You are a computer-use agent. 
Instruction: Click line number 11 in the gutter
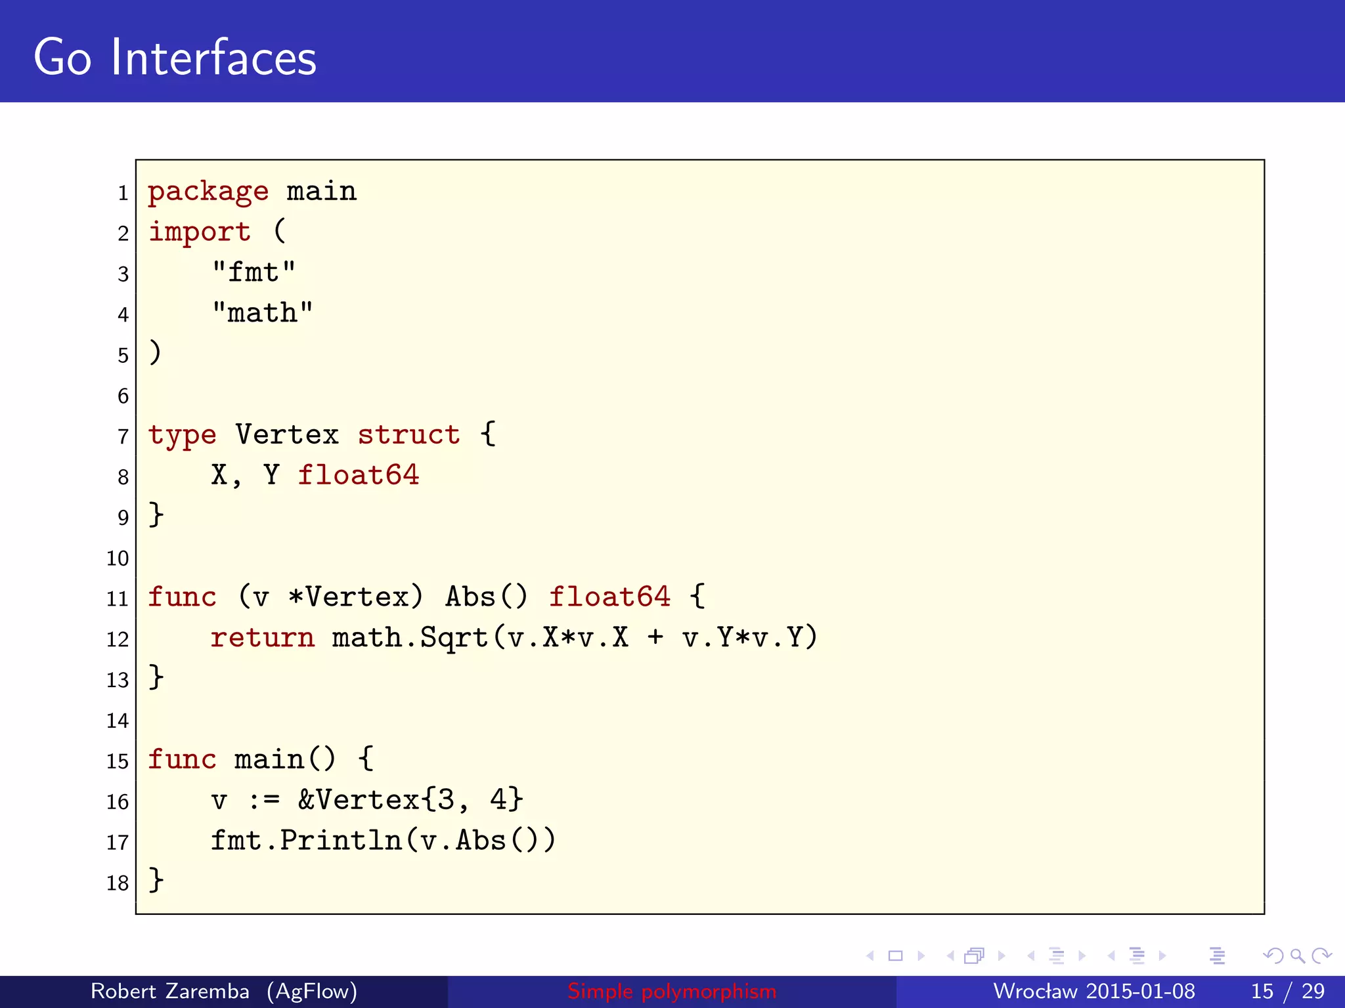tap(118, 598)
